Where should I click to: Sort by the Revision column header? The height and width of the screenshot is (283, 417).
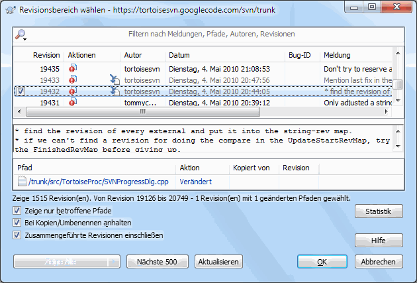(x=39, y=55)
